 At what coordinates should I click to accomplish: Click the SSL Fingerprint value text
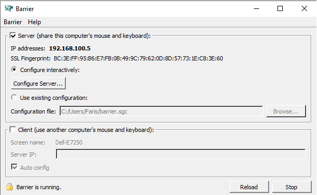click(138, 58)
